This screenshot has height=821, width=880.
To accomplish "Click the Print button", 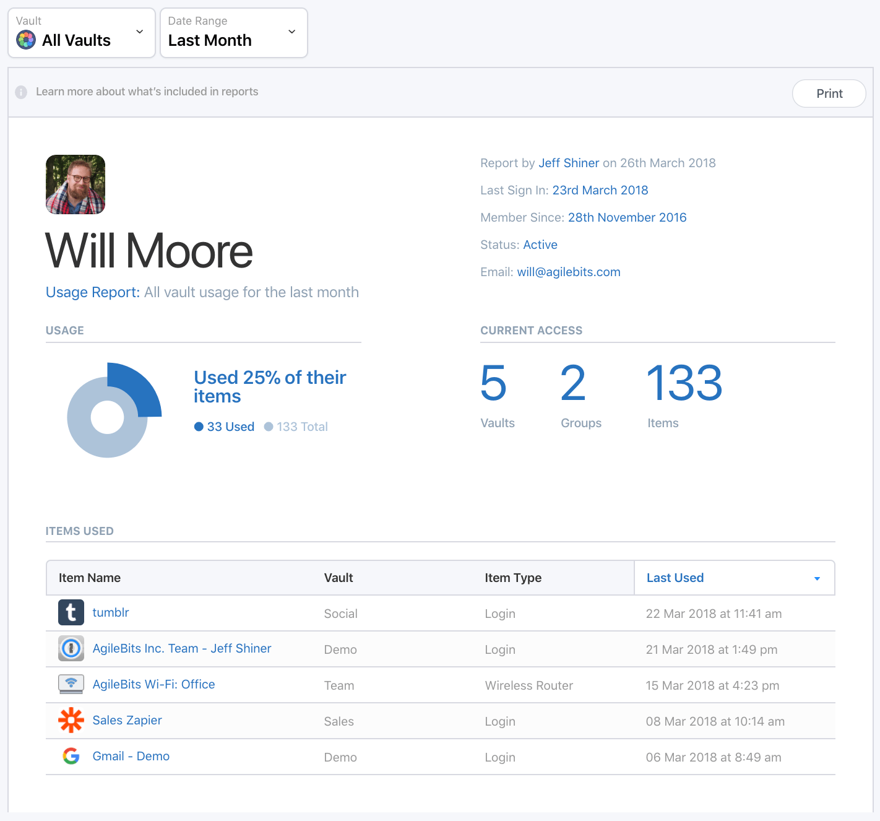I will 829,93.
